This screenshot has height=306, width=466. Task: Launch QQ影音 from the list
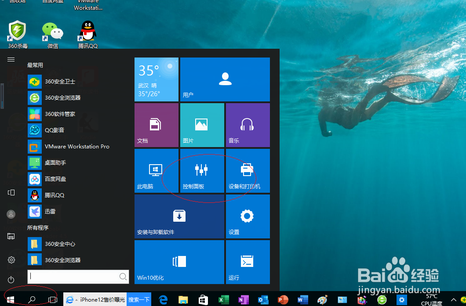(x=77, y=130)
